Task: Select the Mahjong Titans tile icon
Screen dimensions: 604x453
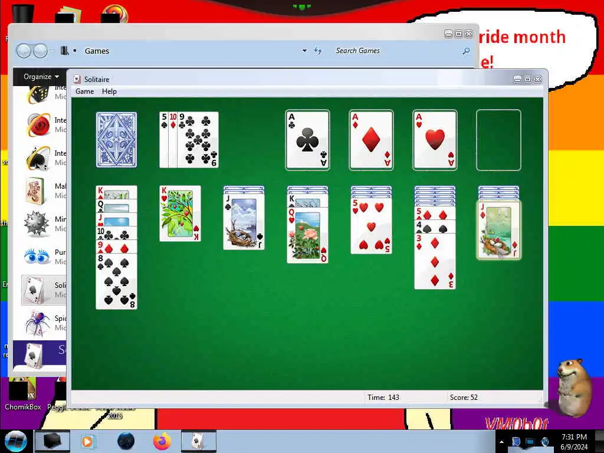Action: pos(35,191)
